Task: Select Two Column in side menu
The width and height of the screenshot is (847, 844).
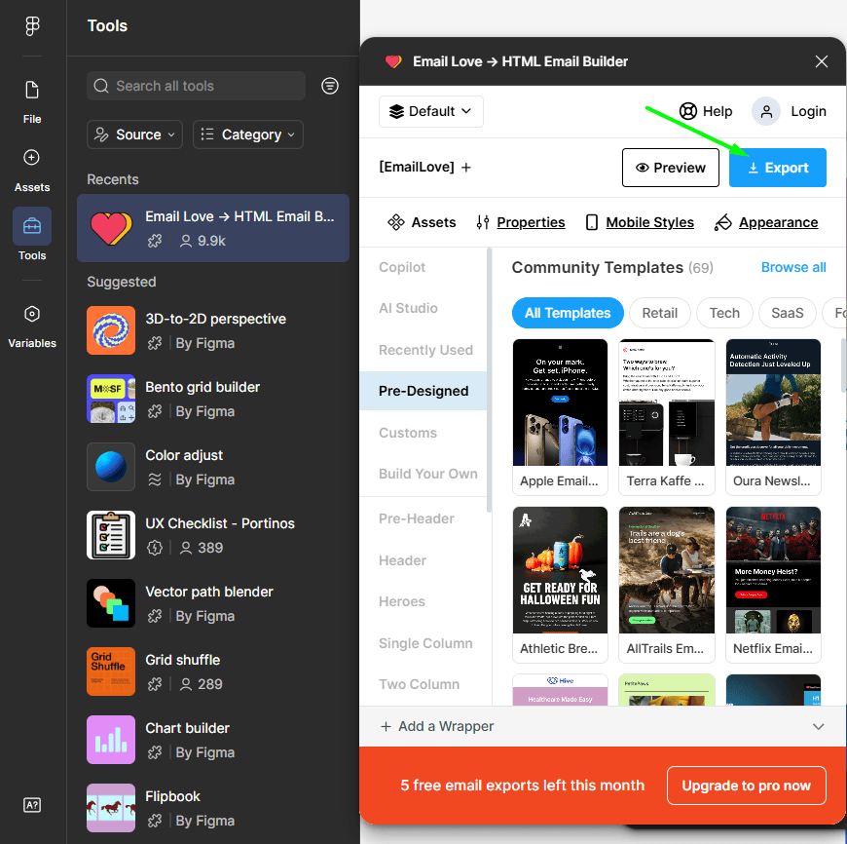Action: click(x=420, y=684)
